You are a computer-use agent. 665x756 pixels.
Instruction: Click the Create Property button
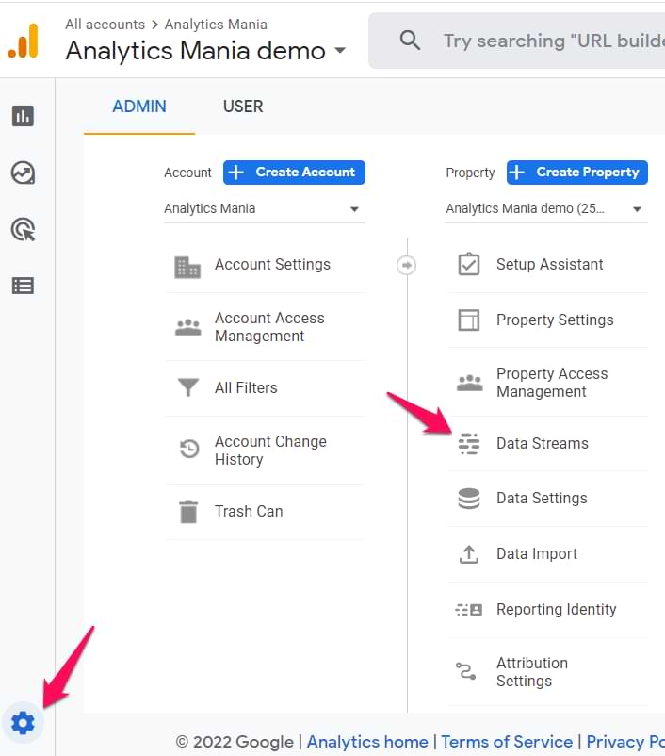click(576, 173)
